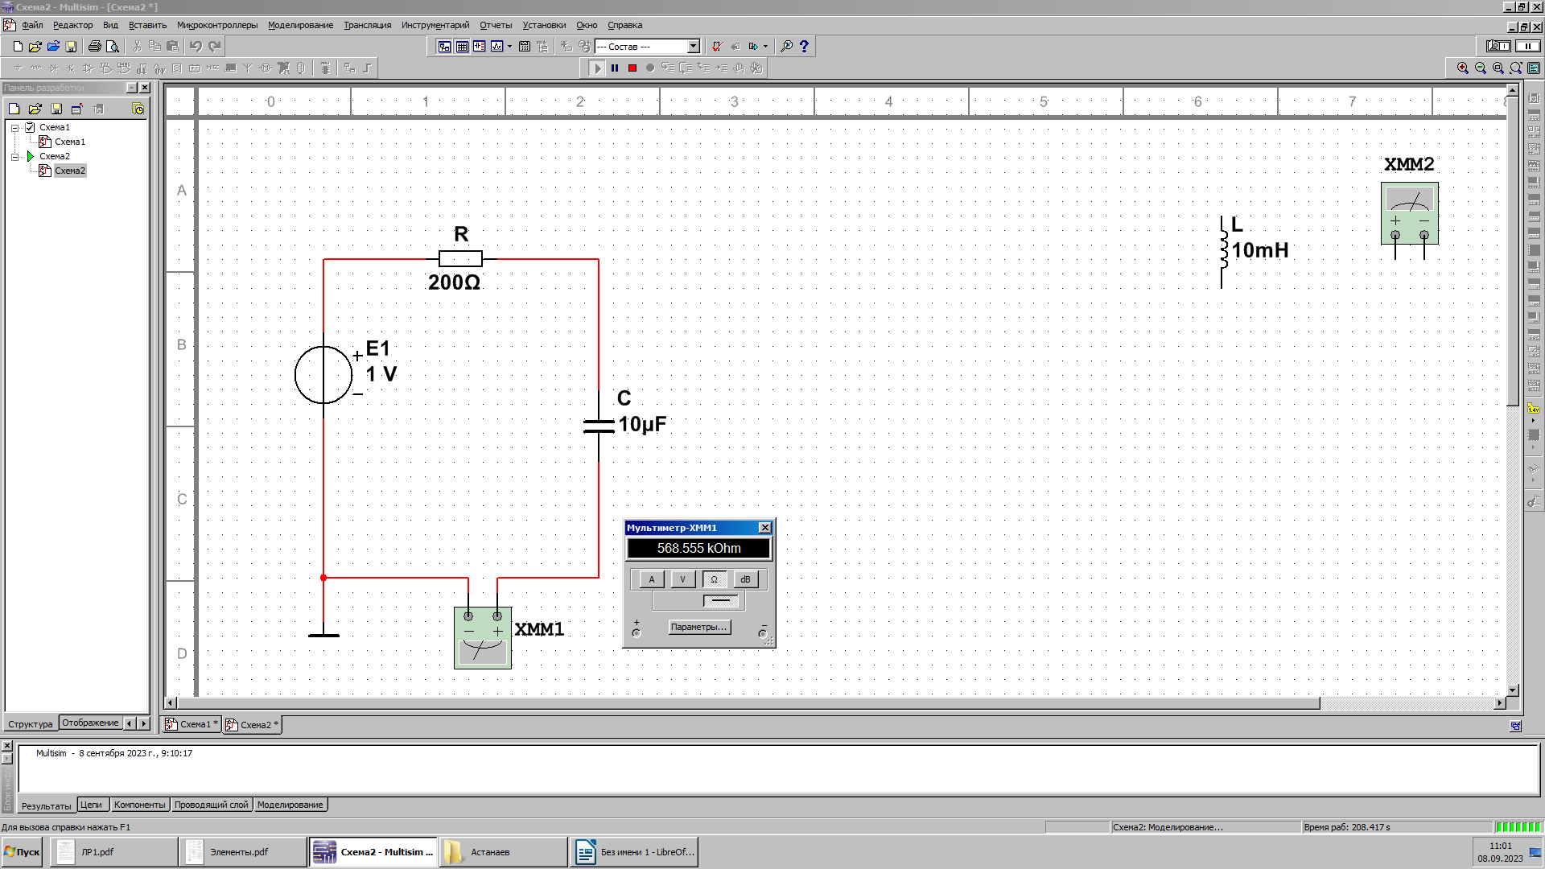Click the top-right pause simulation switch
The image size is (1545, 869).
click(1528, 47)
